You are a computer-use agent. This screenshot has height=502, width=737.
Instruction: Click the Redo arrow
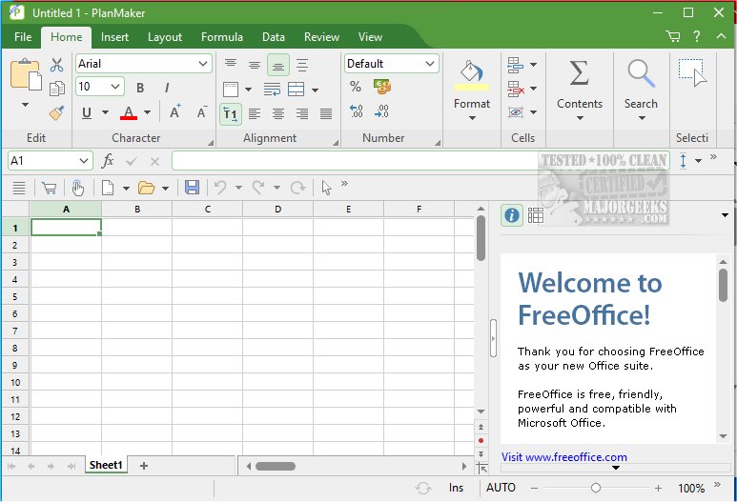click(x=258, y=188)
